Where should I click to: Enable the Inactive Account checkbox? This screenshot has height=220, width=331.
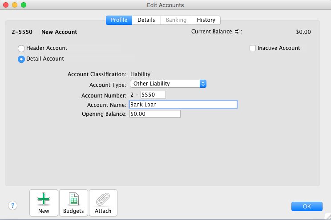pos(253,48)
